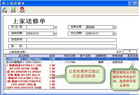
Task: Click the 品名规格 column header
Action: coord(24,56)
